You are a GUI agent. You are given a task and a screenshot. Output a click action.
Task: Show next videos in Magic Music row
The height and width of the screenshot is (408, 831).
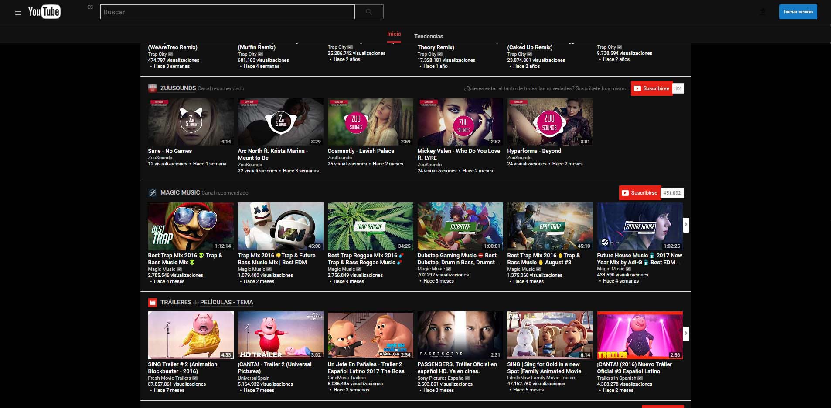point(686,225)
